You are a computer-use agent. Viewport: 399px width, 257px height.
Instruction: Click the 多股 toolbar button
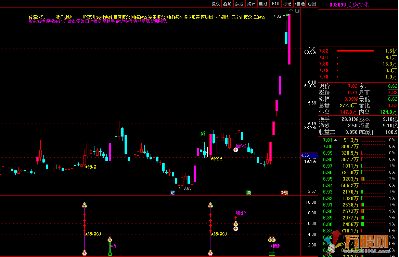(239, 4)
